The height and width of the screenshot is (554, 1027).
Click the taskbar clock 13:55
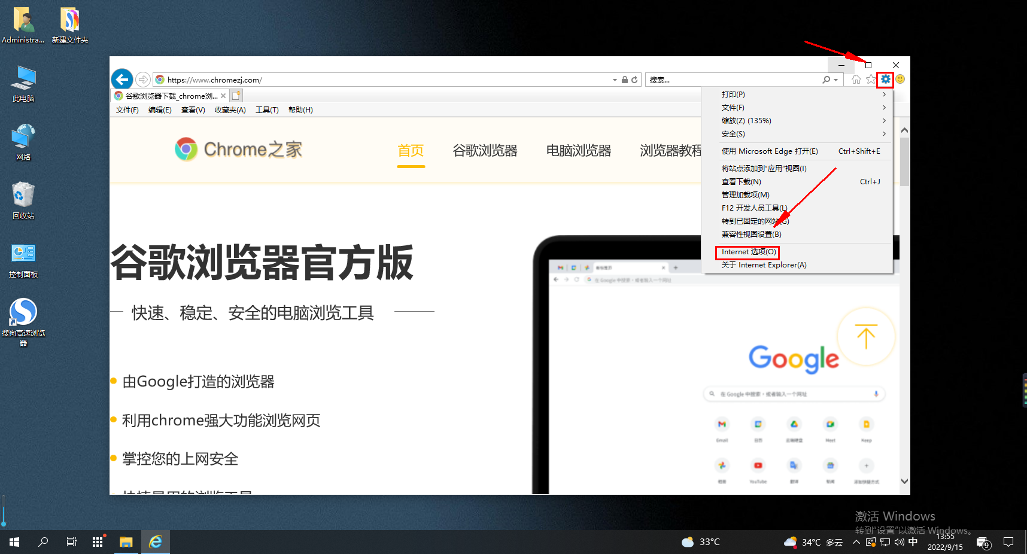pyautogui.click(x=945, y=542)
